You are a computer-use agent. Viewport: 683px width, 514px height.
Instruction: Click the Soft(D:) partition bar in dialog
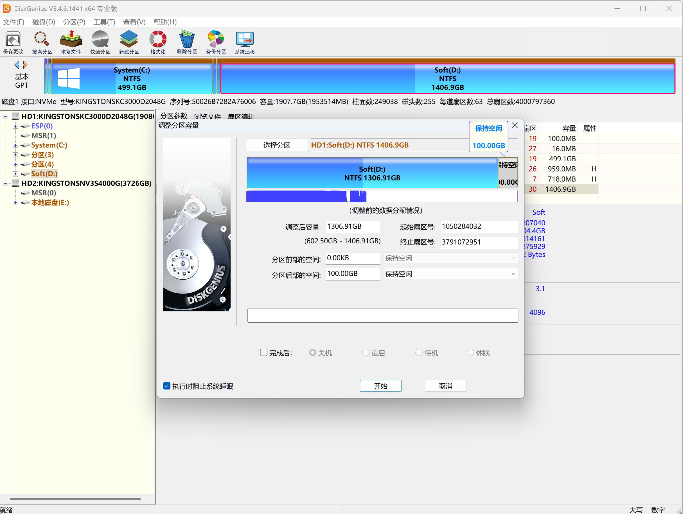(372, 173)
